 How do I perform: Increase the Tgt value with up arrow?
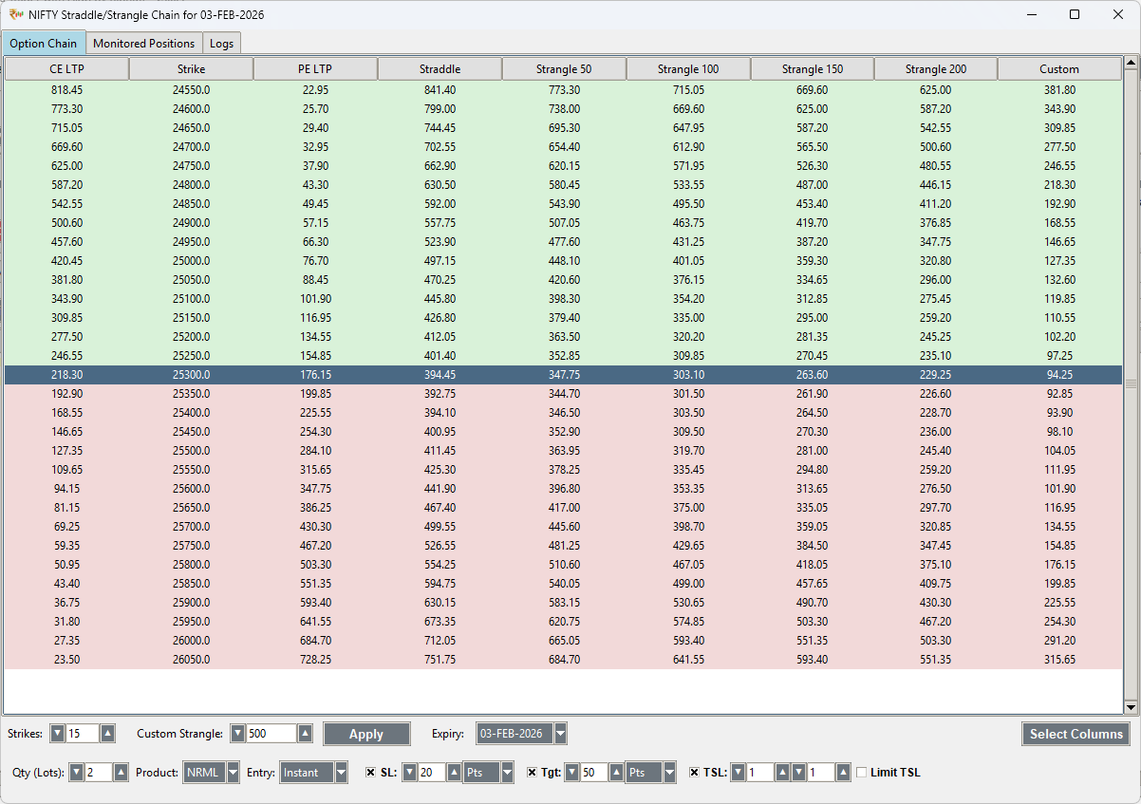[x=615, y=773]
